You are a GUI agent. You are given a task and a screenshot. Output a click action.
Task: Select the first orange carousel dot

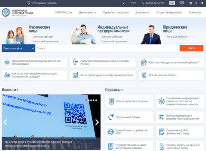point(86,100)
